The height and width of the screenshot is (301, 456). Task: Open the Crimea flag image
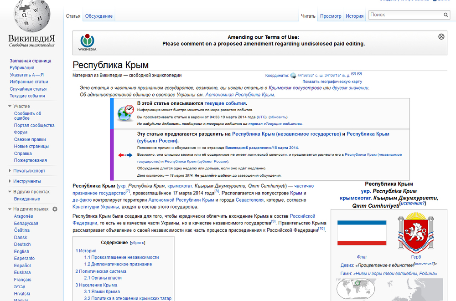[362, 233]
